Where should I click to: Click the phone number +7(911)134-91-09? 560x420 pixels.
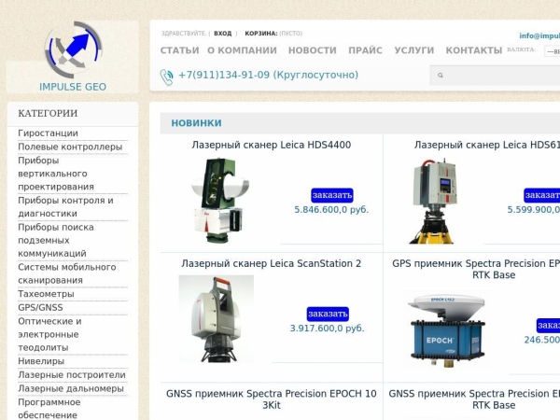pos(224,75)
